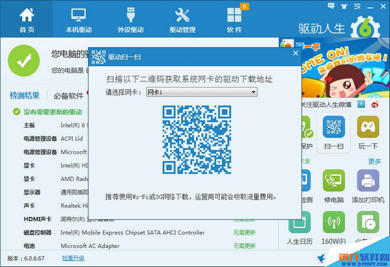Click the orange 9 badge on 软件
The height and width of the screenshot is (267, 390).
point(244,7)
